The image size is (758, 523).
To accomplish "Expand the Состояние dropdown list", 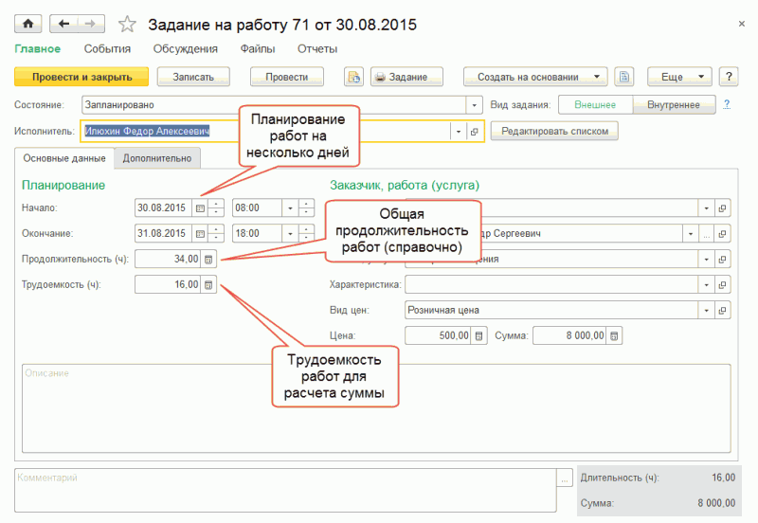I will tap(474, 105).
